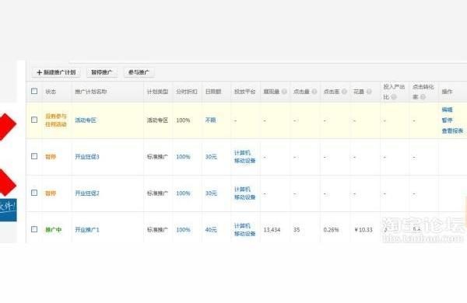Click 暂停 action in the 活动专区 row

coord(447,120)
